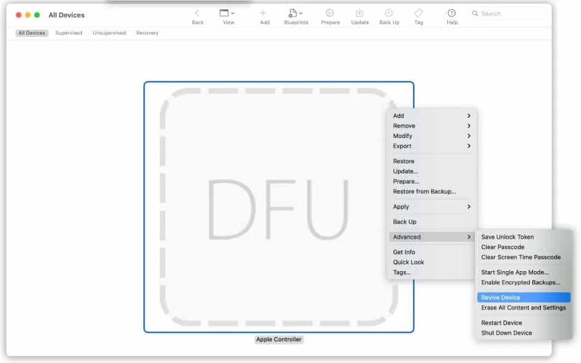Choose Back Up in the context menu
The height and width of the screenshot is (363, 581).
[432, 221]
